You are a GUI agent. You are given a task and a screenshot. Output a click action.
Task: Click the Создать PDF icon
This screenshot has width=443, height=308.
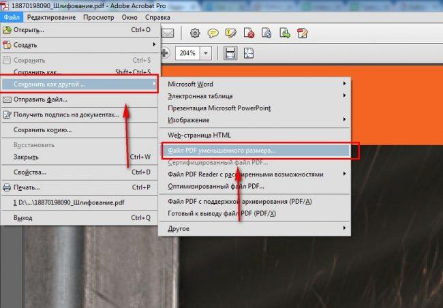point(7,45)
